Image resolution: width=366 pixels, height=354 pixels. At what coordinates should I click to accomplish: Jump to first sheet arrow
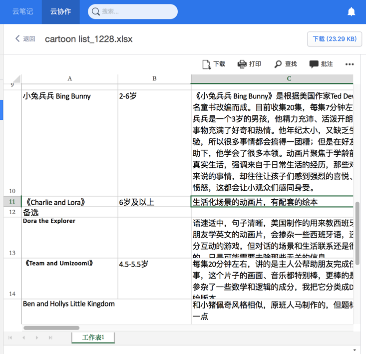pyautogui.click(x=10, y=338)
